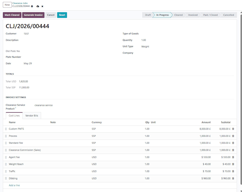The width and height of the screenshot is (242, 192).
Task: Delete the Weight Reach cost line
Action: (x=233, y=164)
